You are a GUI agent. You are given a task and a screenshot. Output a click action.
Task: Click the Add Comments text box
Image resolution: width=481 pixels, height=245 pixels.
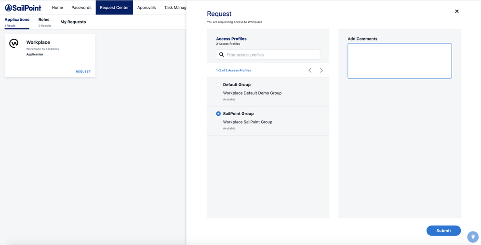(x=400, y=61)
